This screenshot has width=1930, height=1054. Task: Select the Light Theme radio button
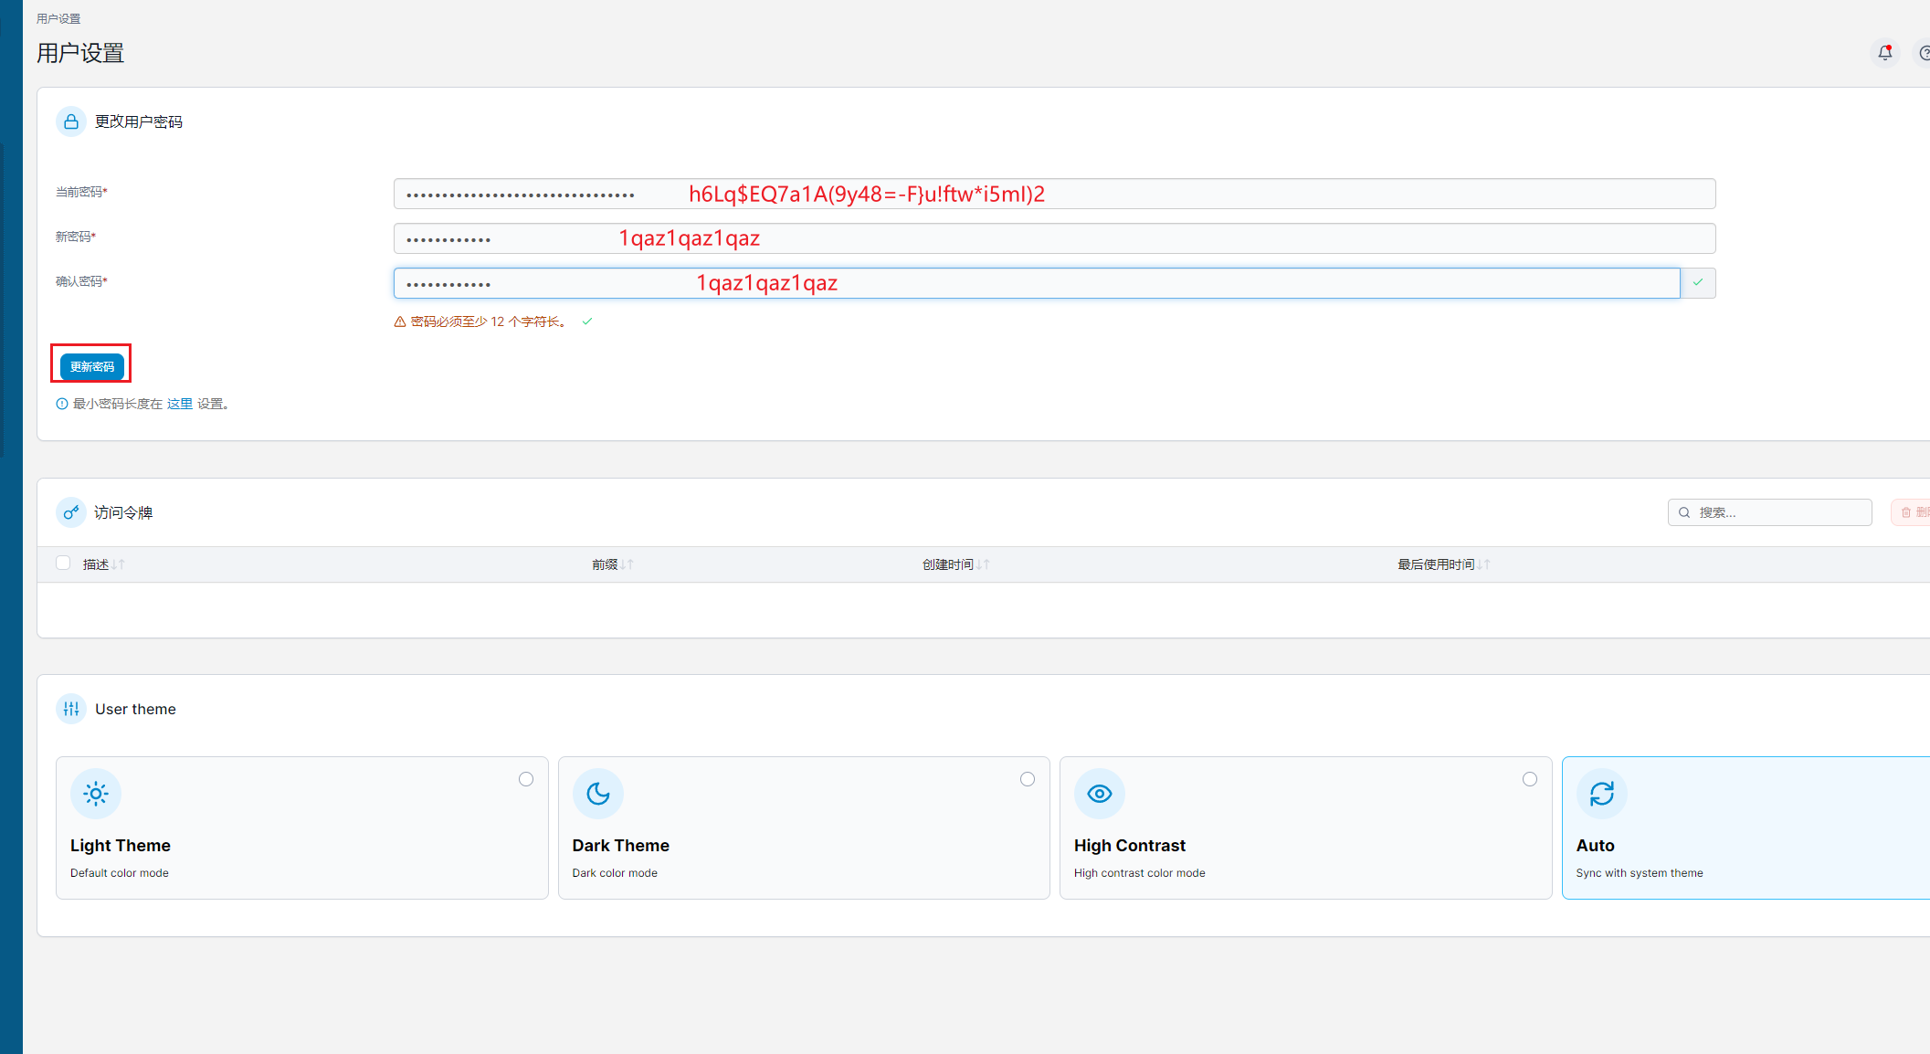pos(526,779)
